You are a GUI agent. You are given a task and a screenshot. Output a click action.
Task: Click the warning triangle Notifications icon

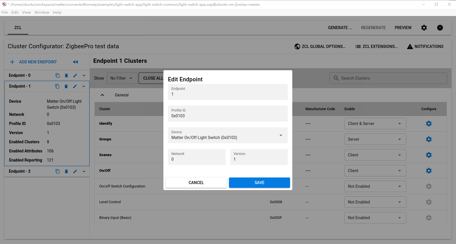click(410, 47)
